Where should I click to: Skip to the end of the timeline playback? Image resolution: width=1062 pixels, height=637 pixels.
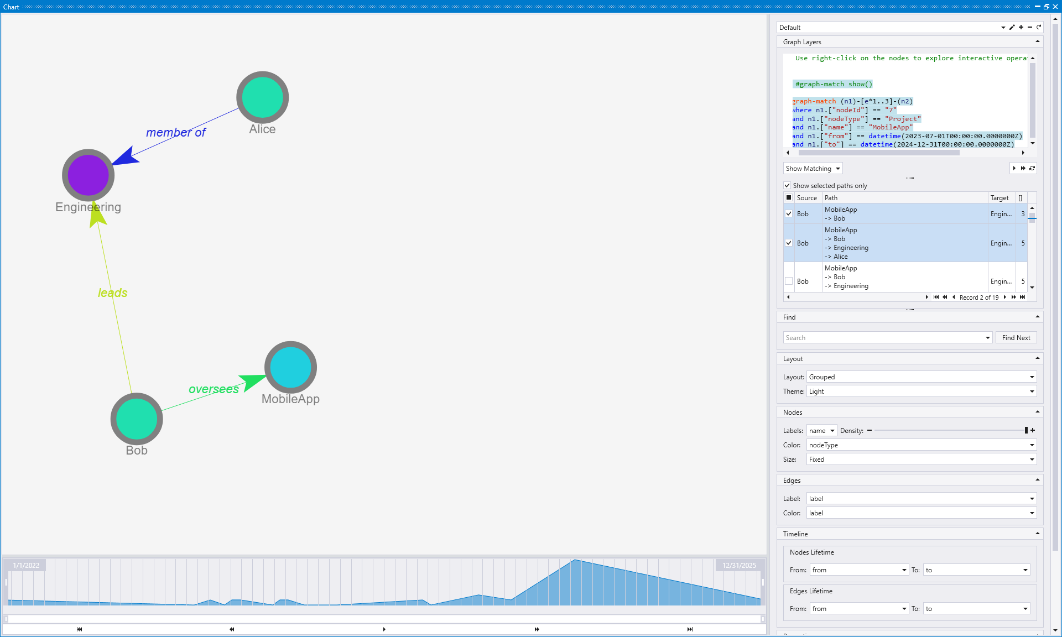pyautogui.click(x=689, y=629)
